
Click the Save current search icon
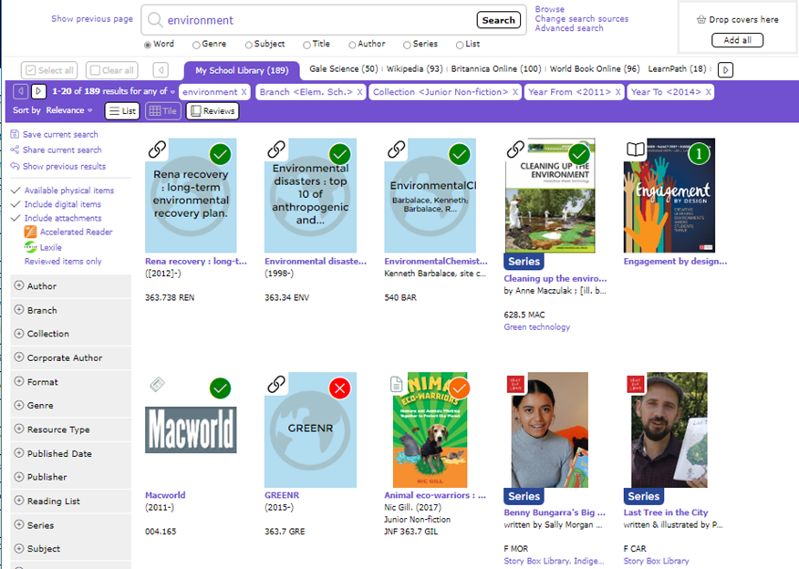tap(15, 134)
